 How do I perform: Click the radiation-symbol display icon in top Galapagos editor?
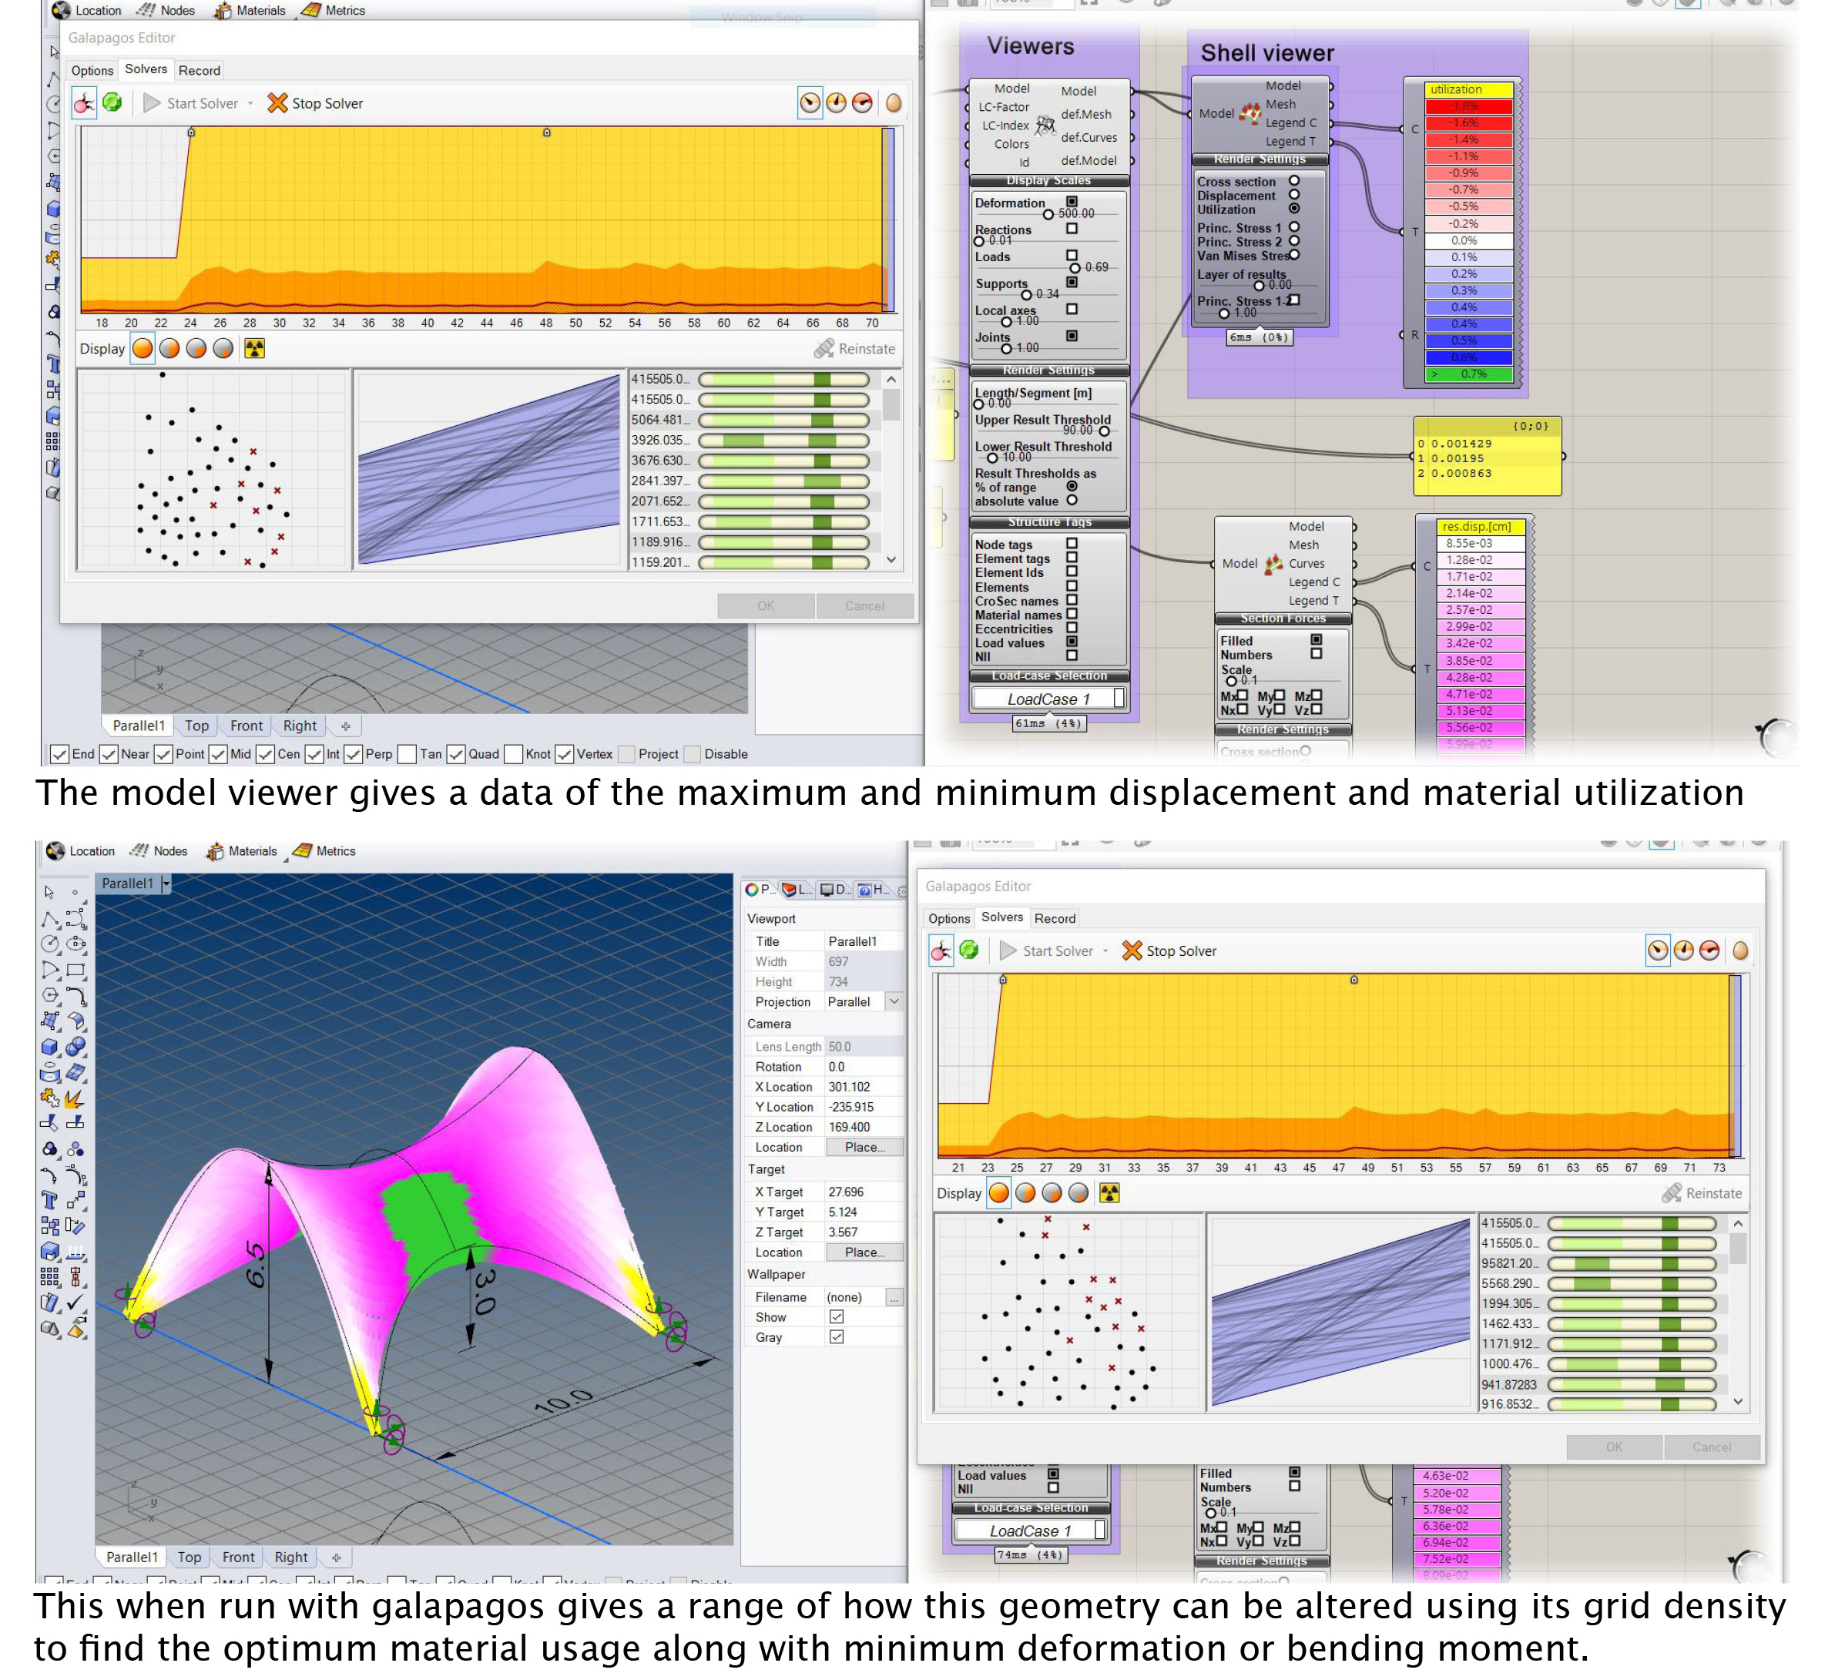254,349
